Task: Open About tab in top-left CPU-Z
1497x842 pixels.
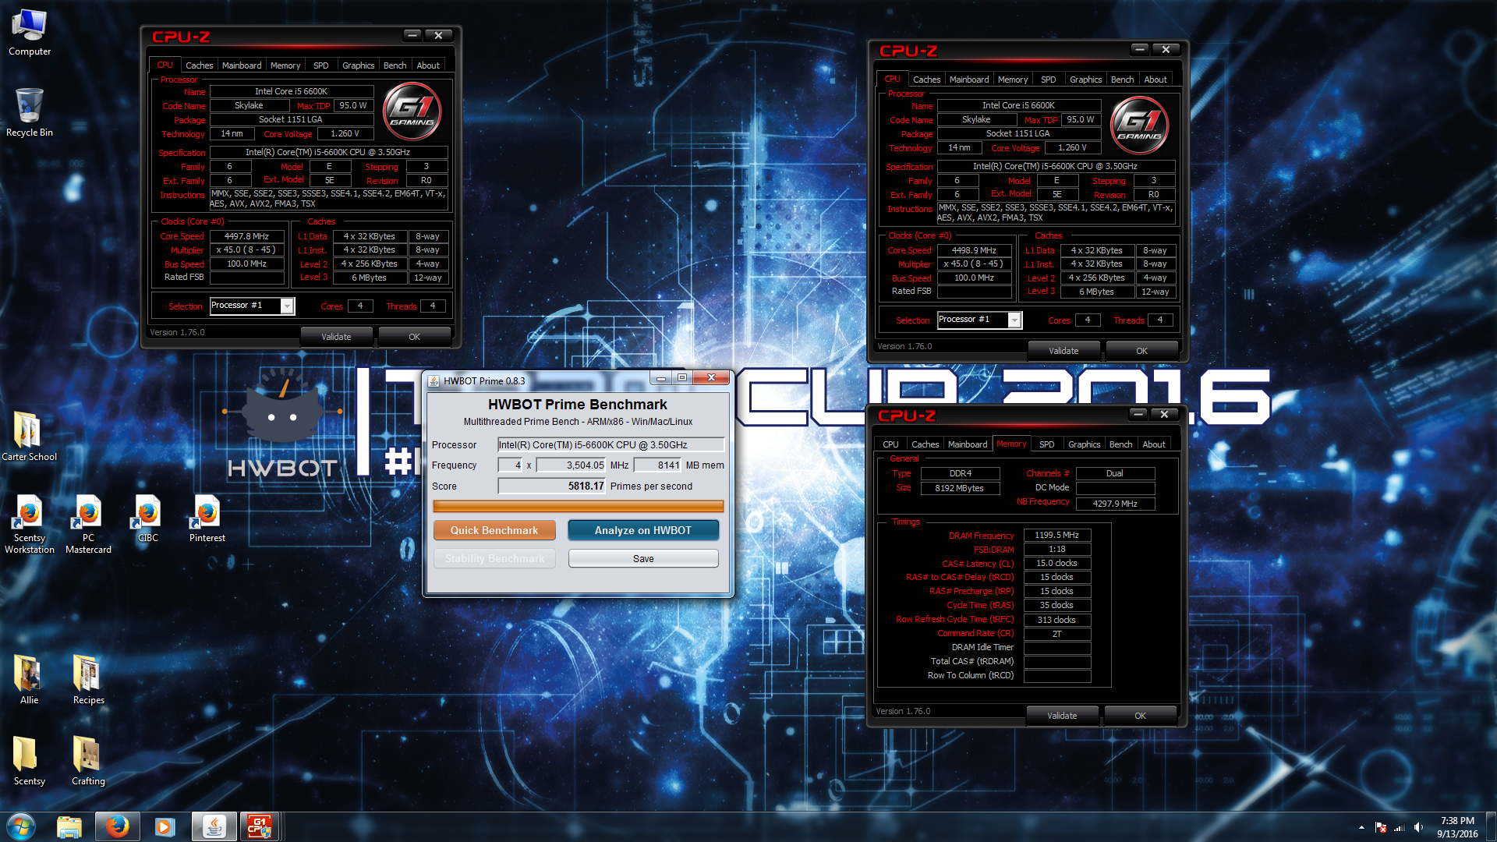Action: point(428,65)
